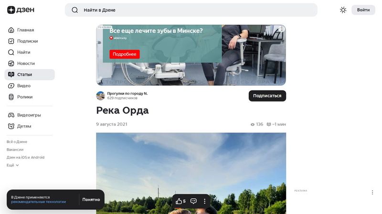Screen dimensions: 382x214
Task: Open three-dot menu in floating reaction bar
Action: (x=205, y=201)
